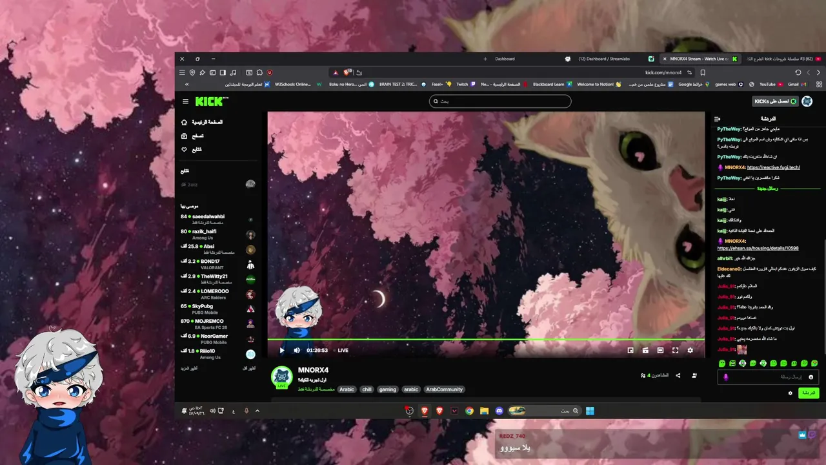The image size is (826, 465).
Task: Click the chat message input field
Action: coord(768,377)
